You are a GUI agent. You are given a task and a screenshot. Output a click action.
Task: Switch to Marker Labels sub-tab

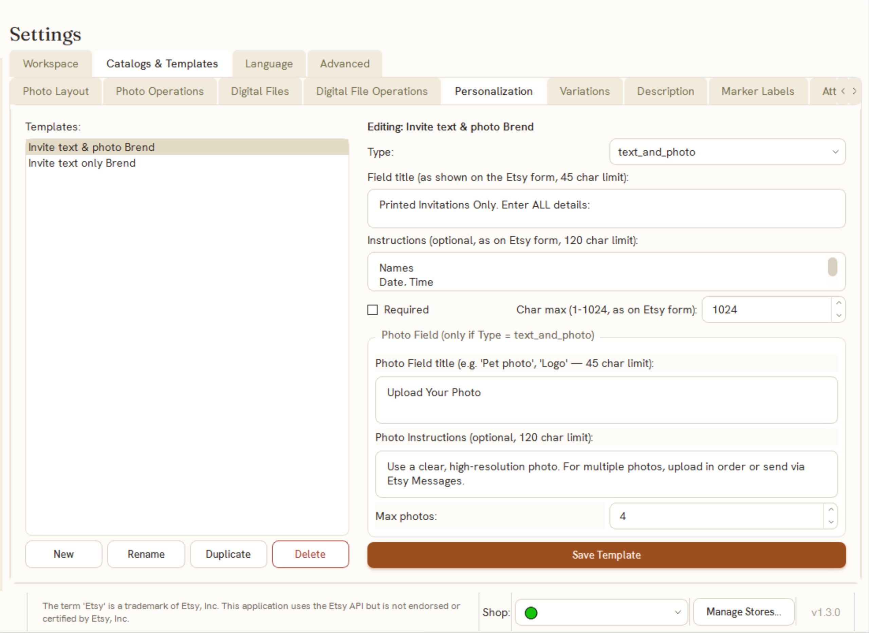tap(758, 91)
